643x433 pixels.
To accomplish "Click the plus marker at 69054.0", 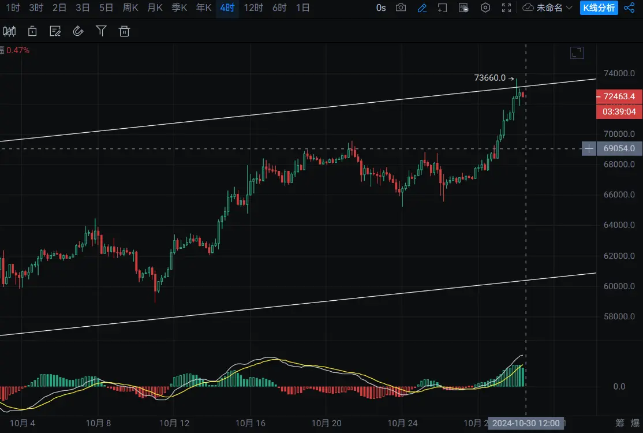I will coord(589,148).
